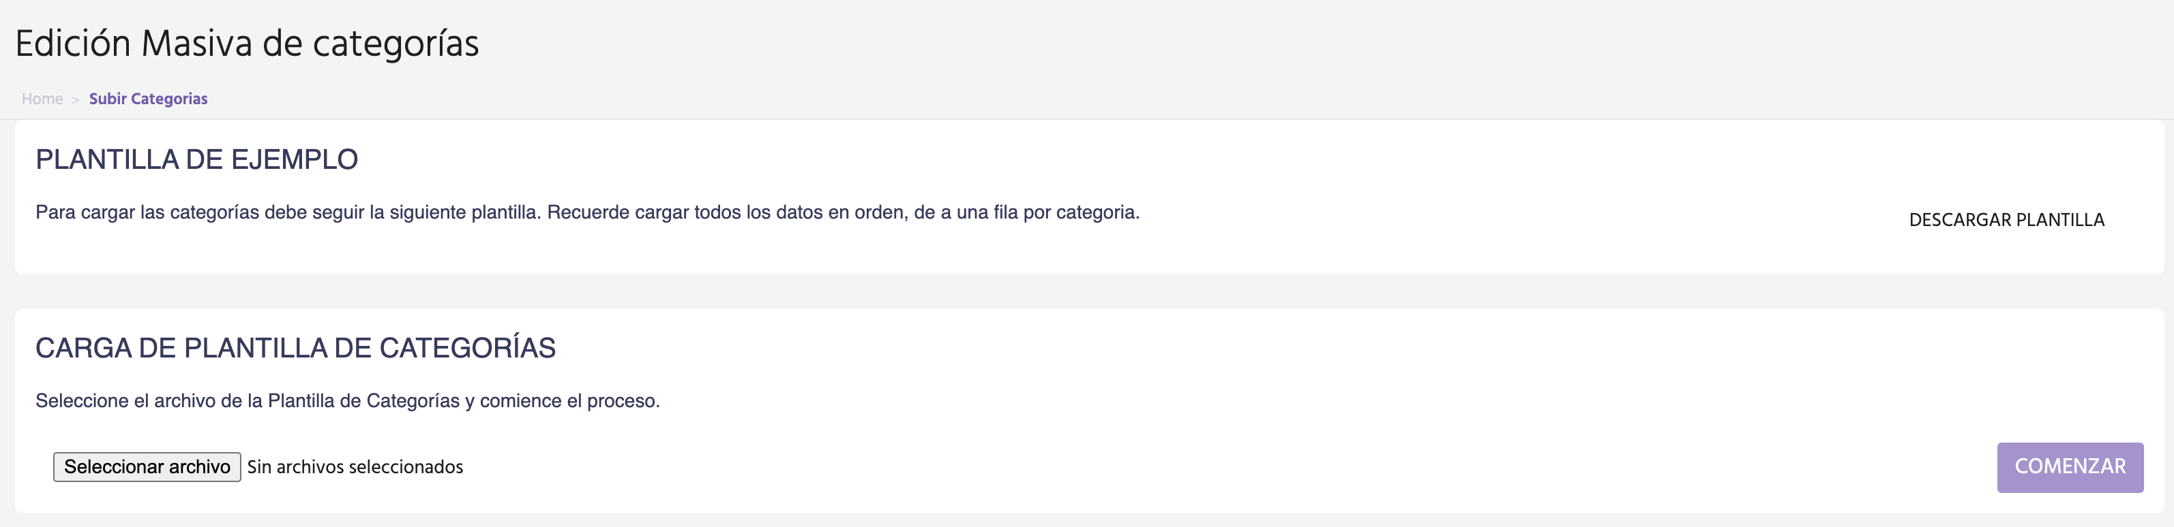Click 'comience el proceso' in upload instructions
Screen dimensions: 2174x527
point(569,401)
